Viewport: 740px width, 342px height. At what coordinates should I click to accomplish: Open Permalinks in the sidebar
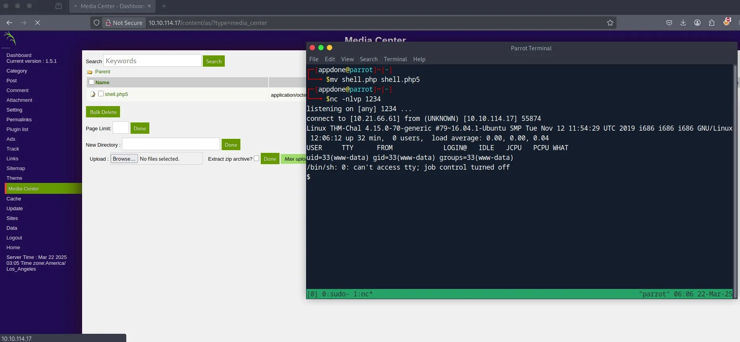19,120
